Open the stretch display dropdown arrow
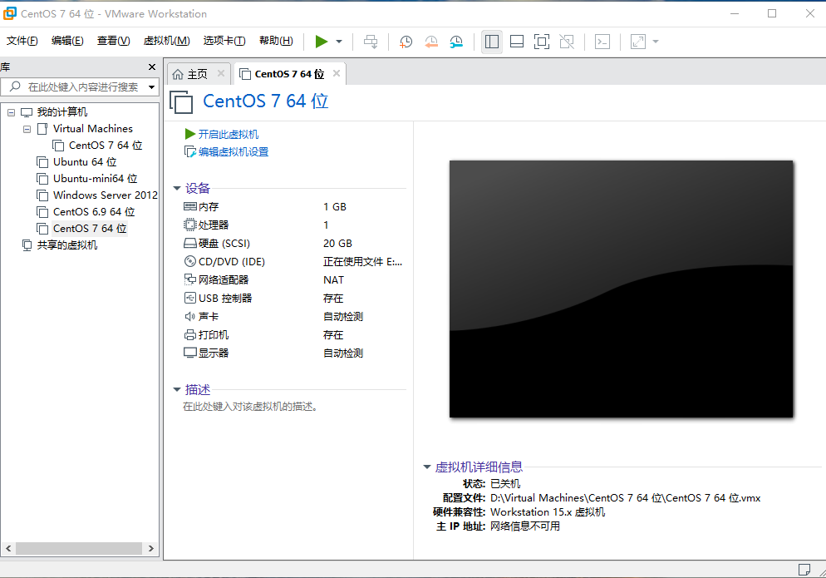 656,42
